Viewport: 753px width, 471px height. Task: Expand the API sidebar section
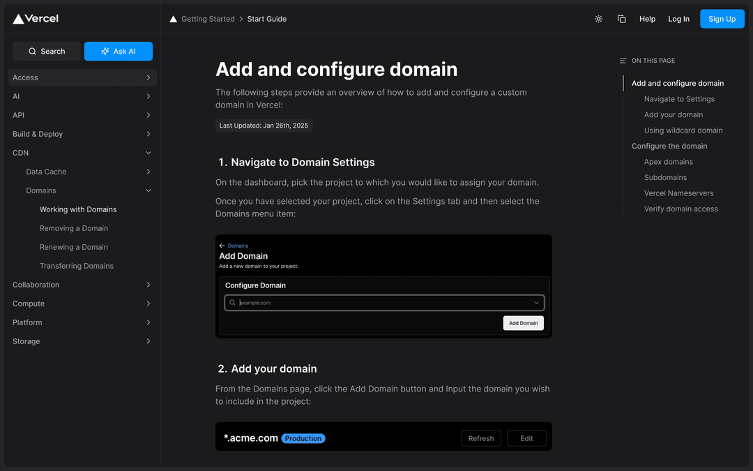tap(82, 115)
